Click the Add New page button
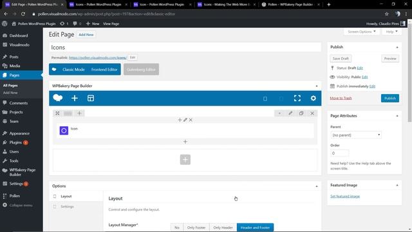The width and height of the screenshot is (412, 232). point(86,34)
